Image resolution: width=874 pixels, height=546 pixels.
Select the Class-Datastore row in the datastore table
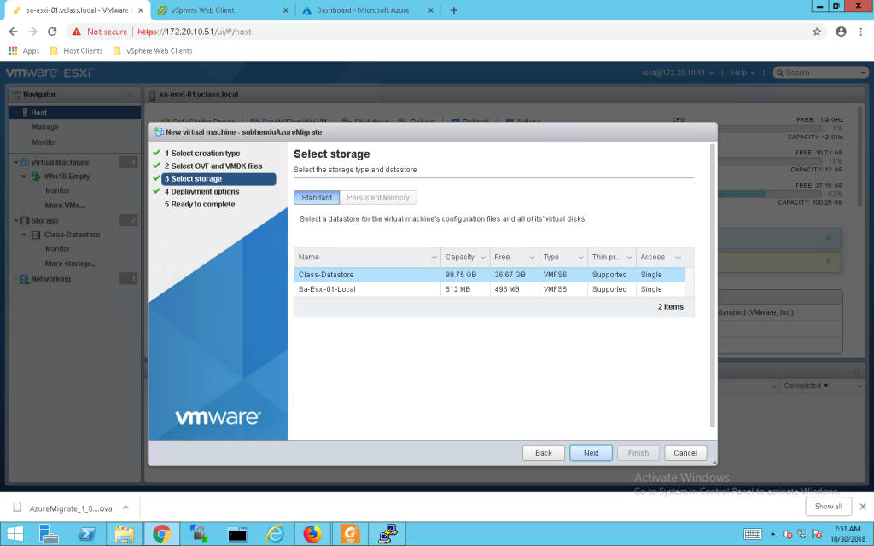pos(489,275)
